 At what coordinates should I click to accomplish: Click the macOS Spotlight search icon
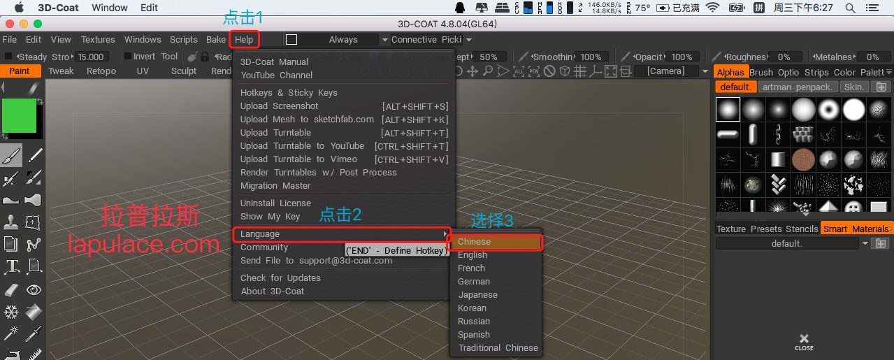point(851,8)
